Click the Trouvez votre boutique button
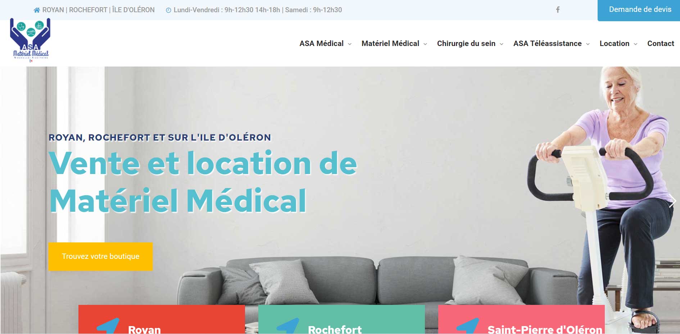Image resolution: width=680 pixels, height=334 pixels. click(100, 256)
